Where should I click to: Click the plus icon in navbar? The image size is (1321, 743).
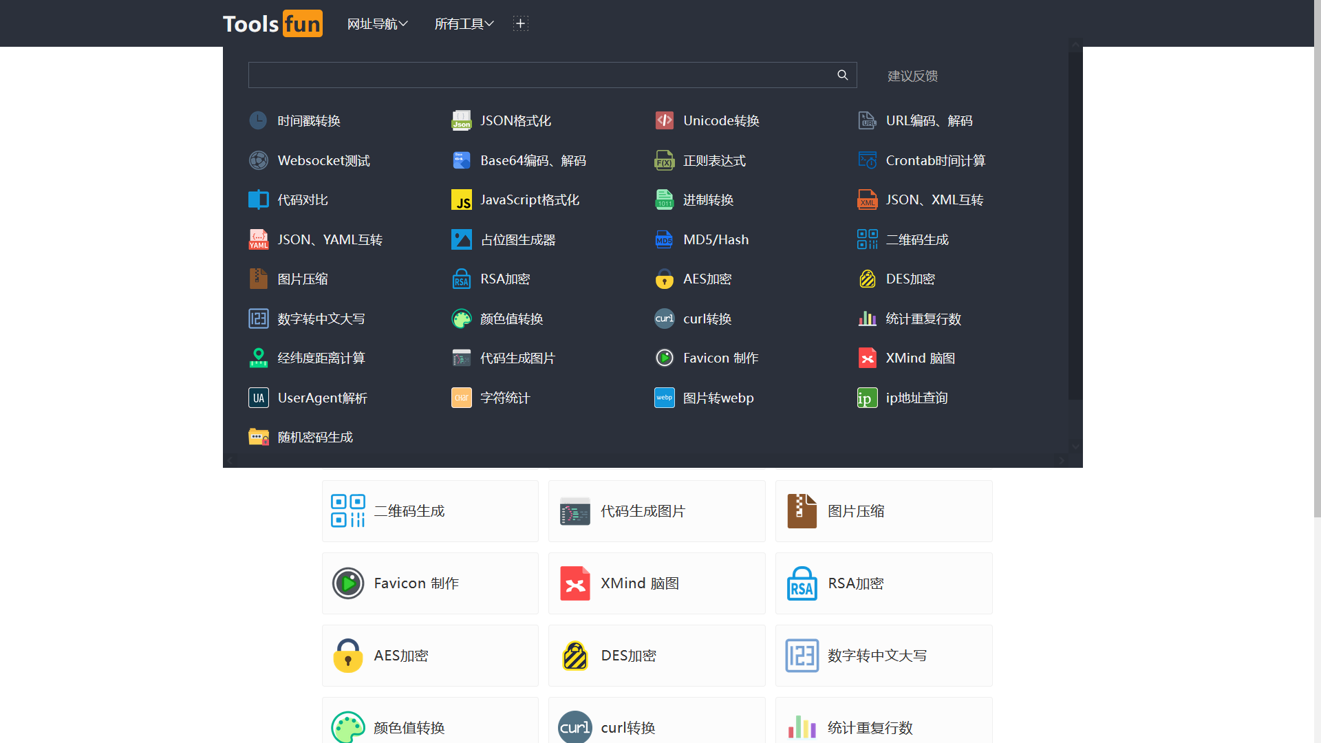pos(521,24)
